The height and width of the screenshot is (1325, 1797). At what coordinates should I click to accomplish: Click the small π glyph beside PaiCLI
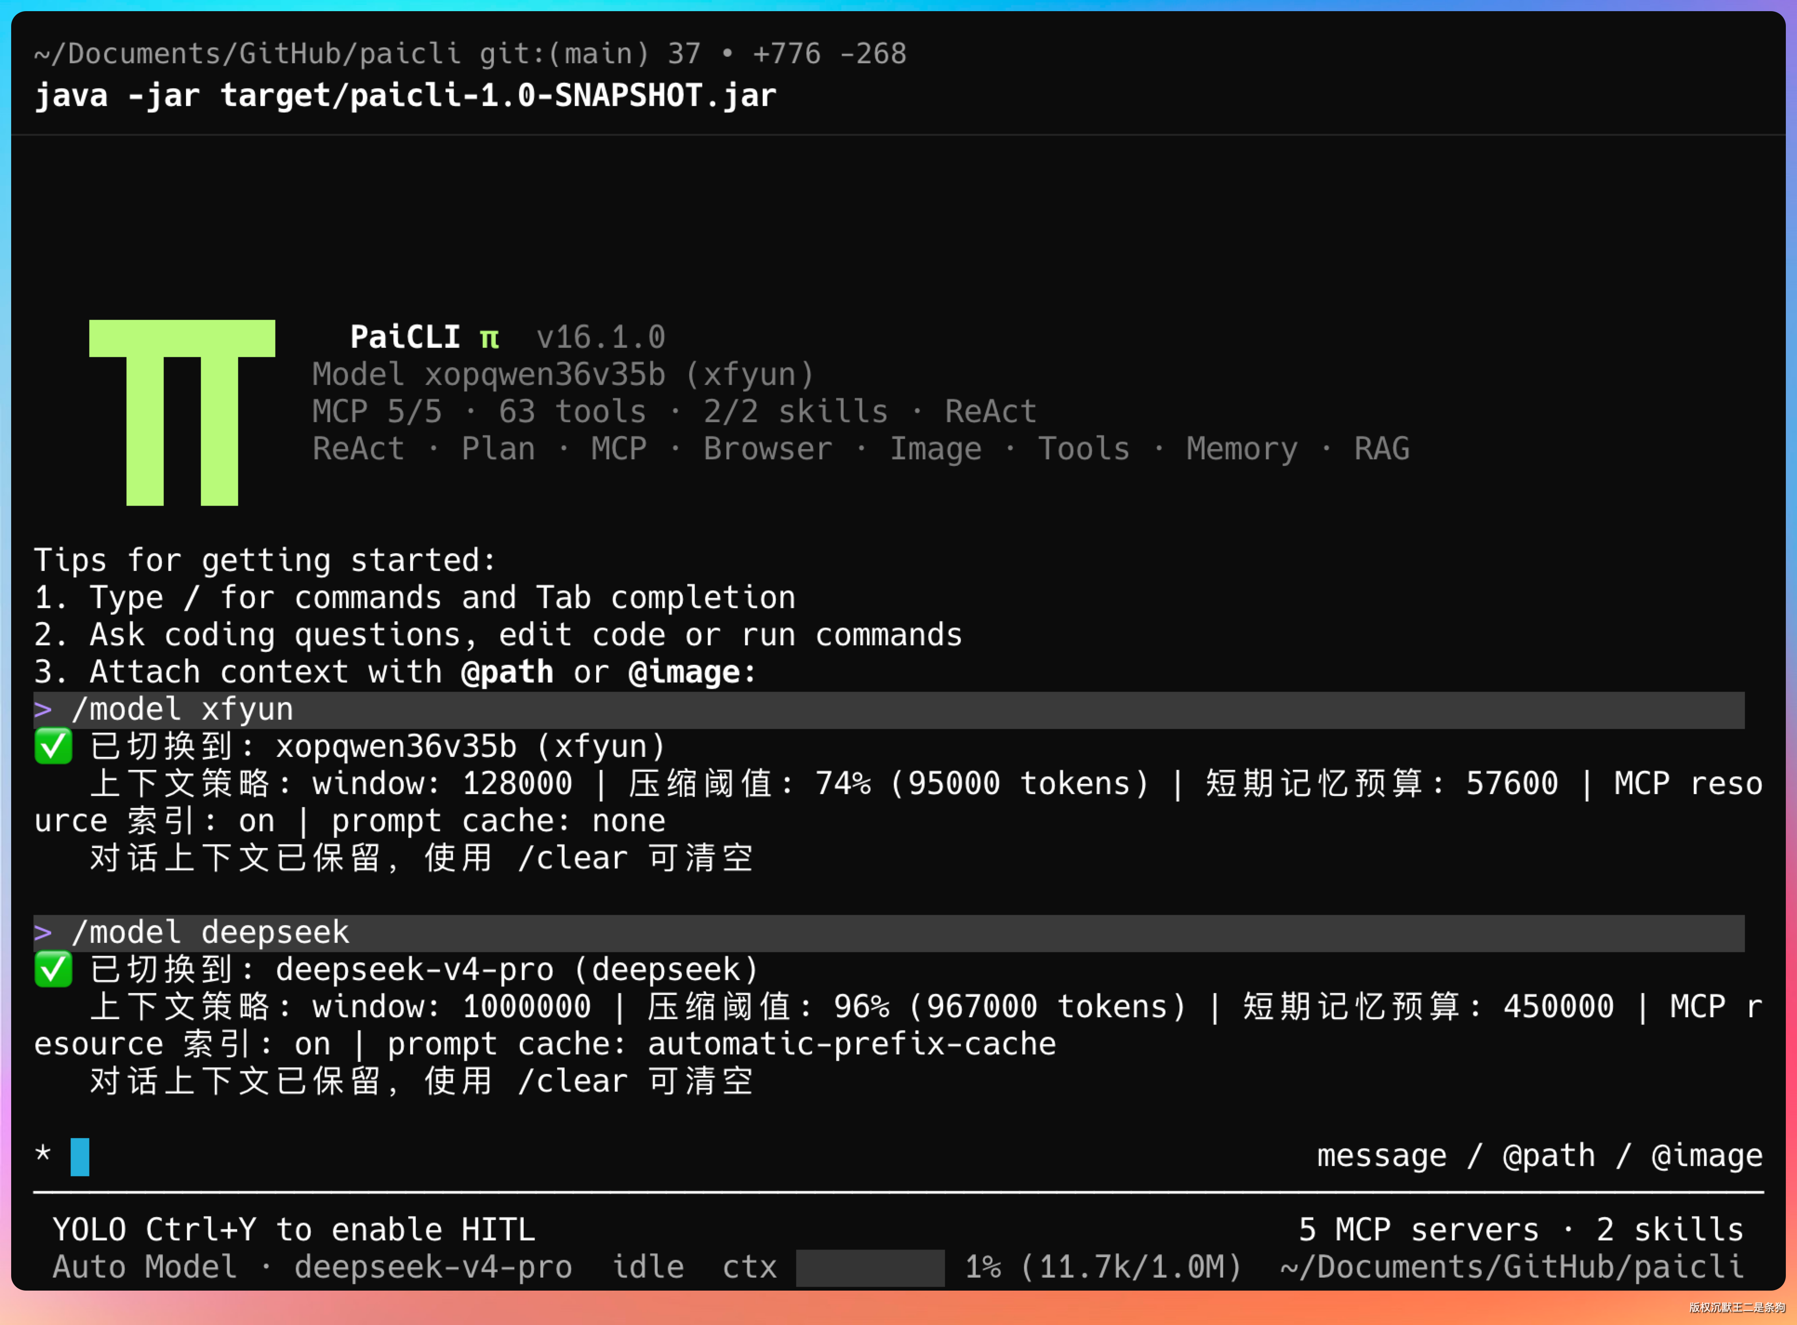489,338
